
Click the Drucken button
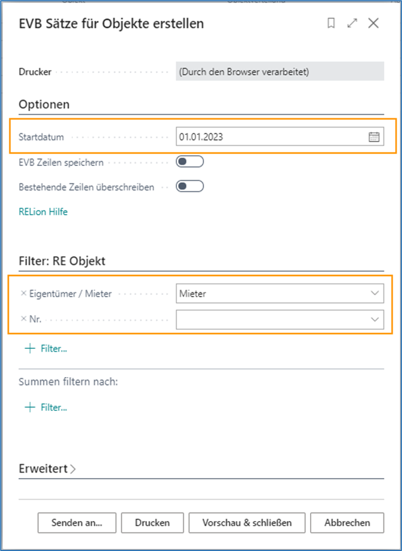[152, 522]
